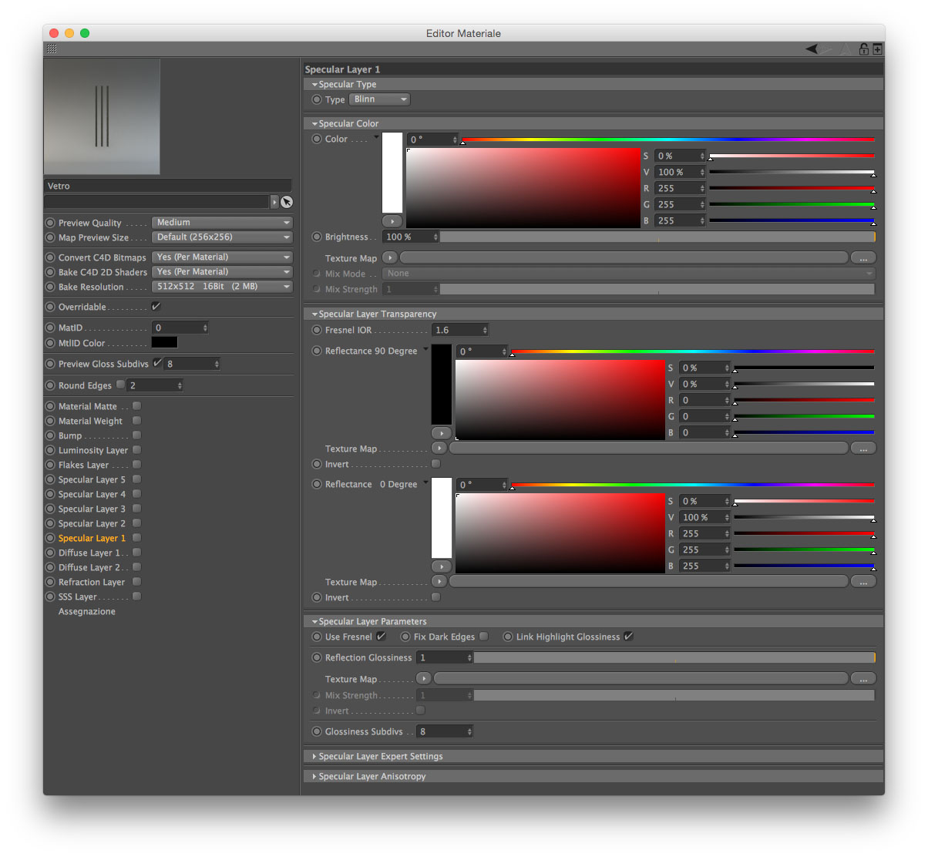Viewport: 928px width, 857px height.
Task: Click the arrow button under Color swatch
Action: tap(392, 221)
